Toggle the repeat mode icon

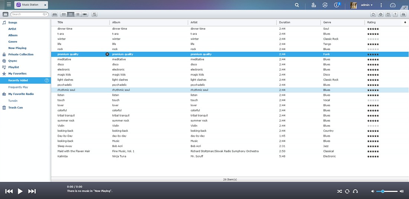click(347, 192)
